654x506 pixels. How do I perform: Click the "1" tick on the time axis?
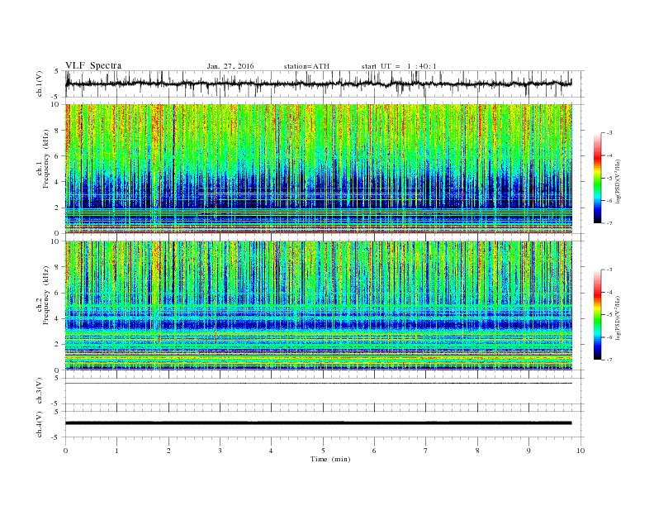tap(116, 451)
